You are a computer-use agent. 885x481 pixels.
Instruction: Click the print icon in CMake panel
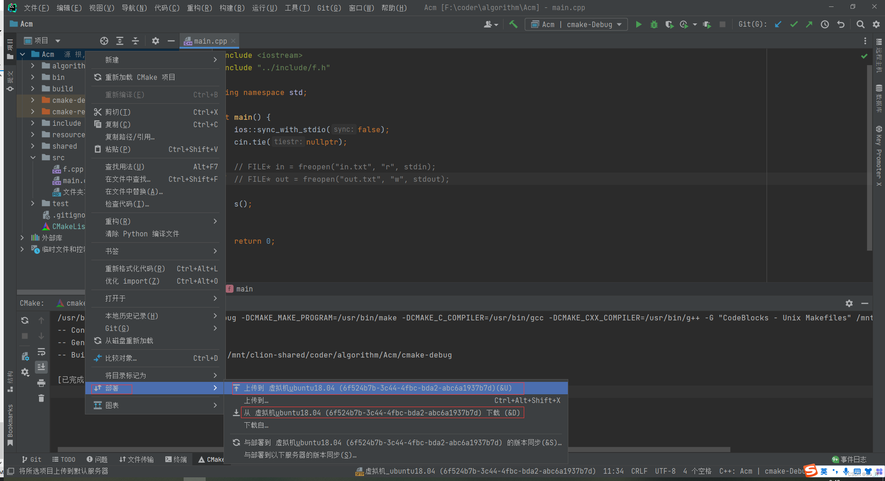coord(41,383)
